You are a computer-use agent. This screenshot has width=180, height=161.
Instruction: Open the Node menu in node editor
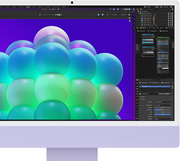click(x=161, y=28)
